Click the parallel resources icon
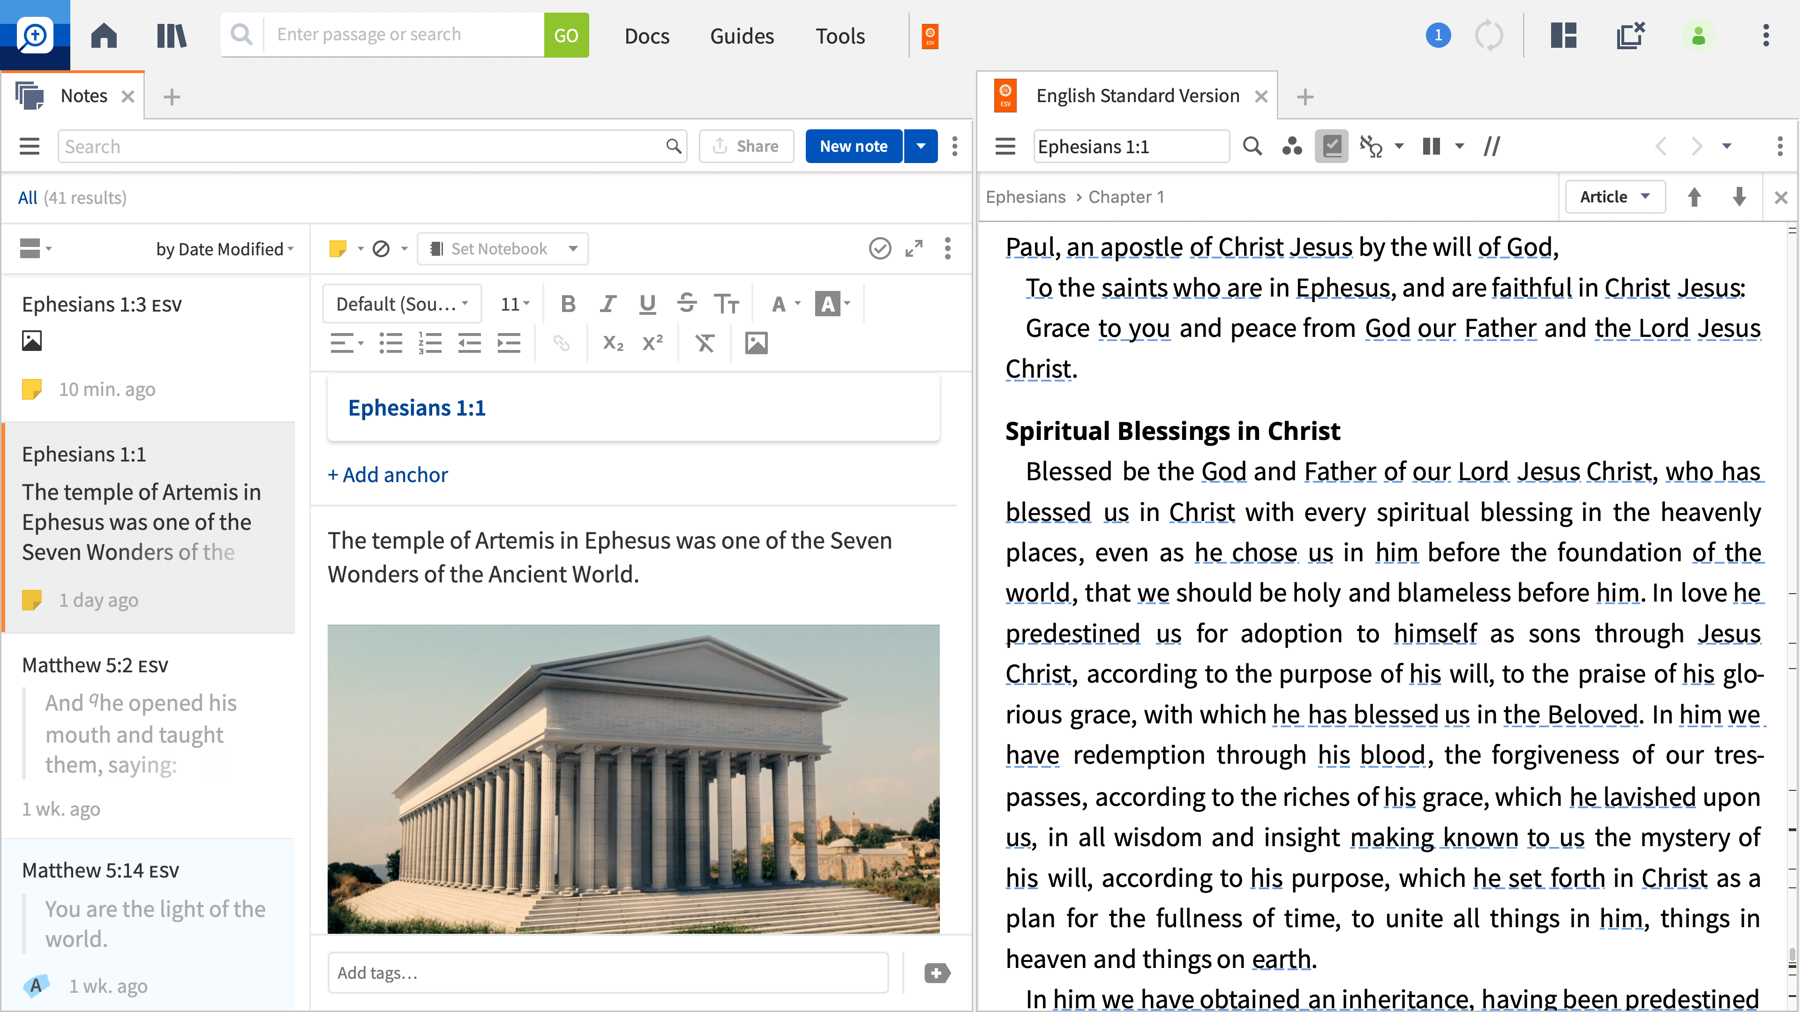The width and height of the screenshot is (1800, 1012). [x=1492, y=146]
